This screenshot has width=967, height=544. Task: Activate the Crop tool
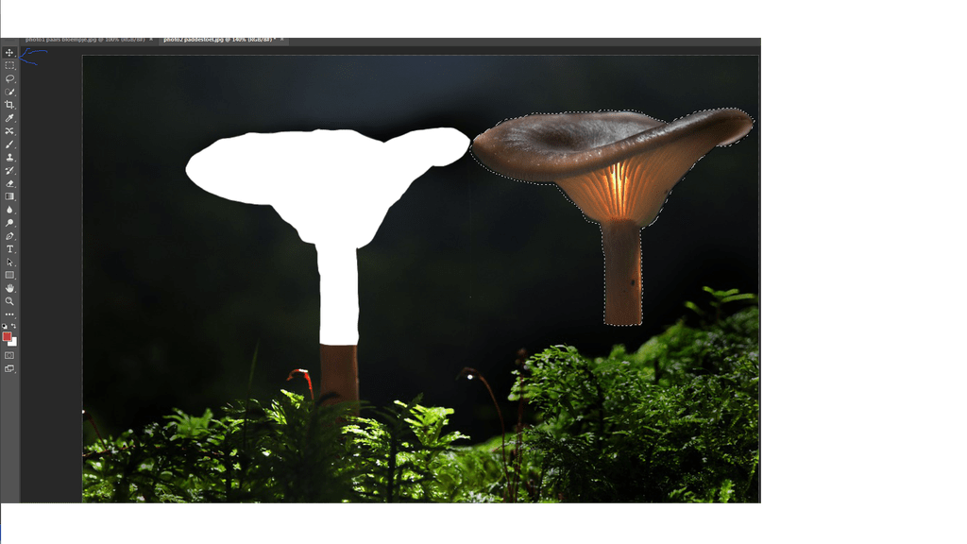tap(9, 105)
